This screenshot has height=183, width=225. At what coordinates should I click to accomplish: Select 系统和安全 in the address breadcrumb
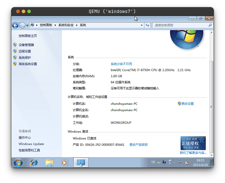click(x=66, y=25)
